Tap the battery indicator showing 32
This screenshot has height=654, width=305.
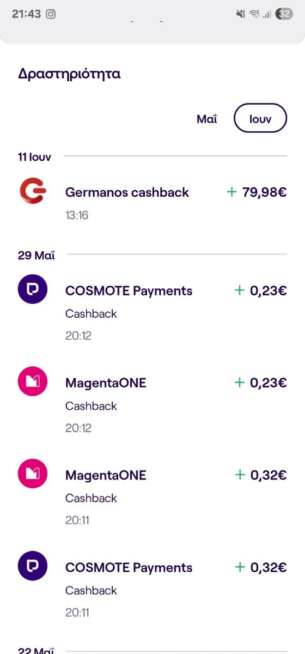[284, 14]
